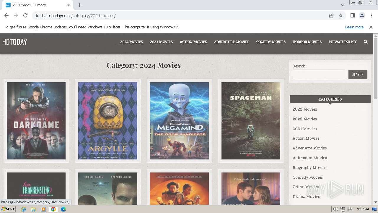Screen dimensions: 378x213
Task: Select Action Movies category in sidebar
Action: [x=306, y=138]
